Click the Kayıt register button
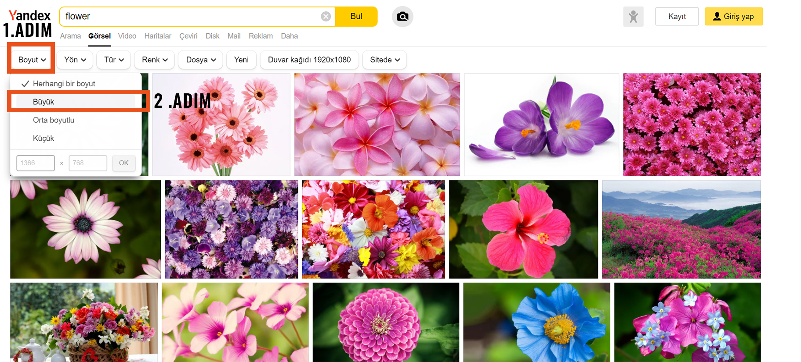This screenshot has width=801, height=362. [677, 17]
